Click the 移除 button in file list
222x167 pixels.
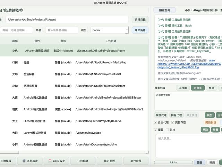tap(212, 88)
